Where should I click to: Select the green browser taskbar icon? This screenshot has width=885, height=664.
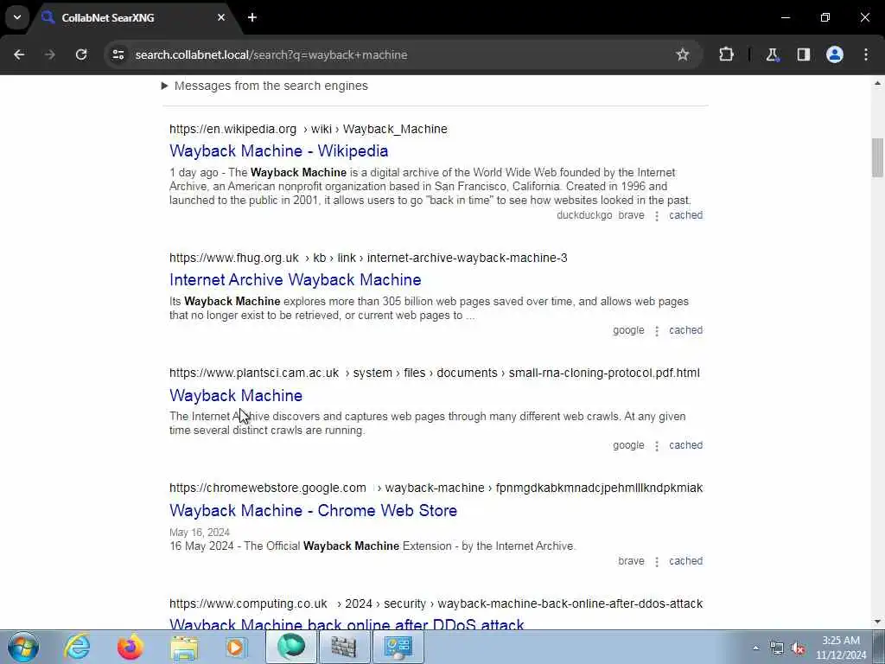[x=290, y=647]
